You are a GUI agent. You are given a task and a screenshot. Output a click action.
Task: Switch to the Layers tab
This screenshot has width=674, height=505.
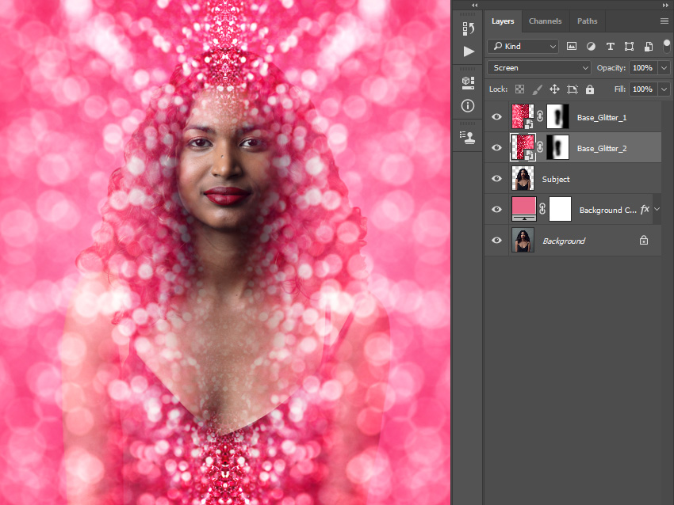(503, 21)
